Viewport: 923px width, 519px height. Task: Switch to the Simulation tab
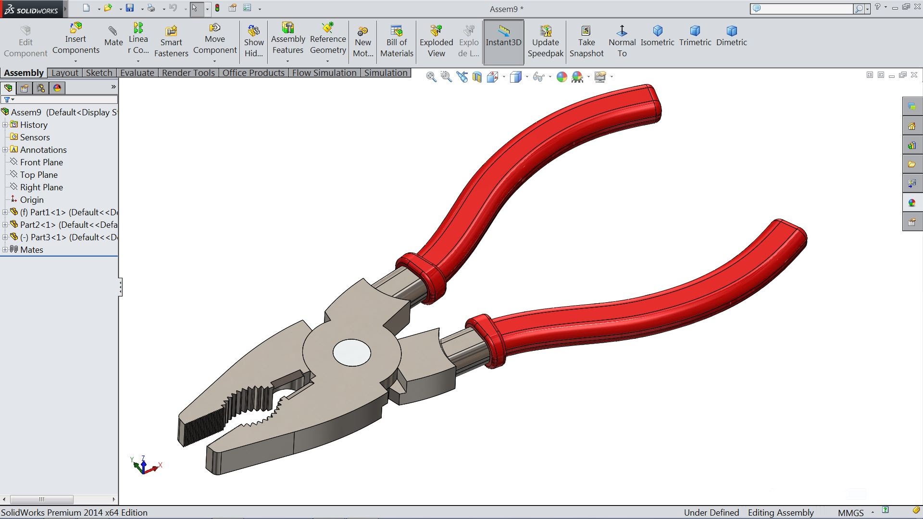[386, 73]
